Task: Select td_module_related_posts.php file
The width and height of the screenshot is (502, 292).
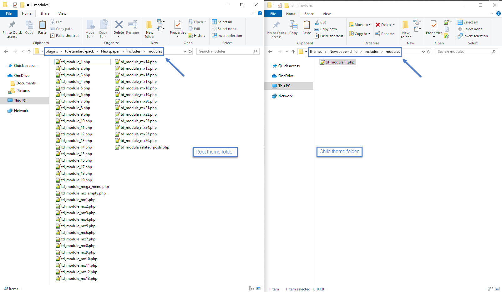Action: click(x=142, y=147)
